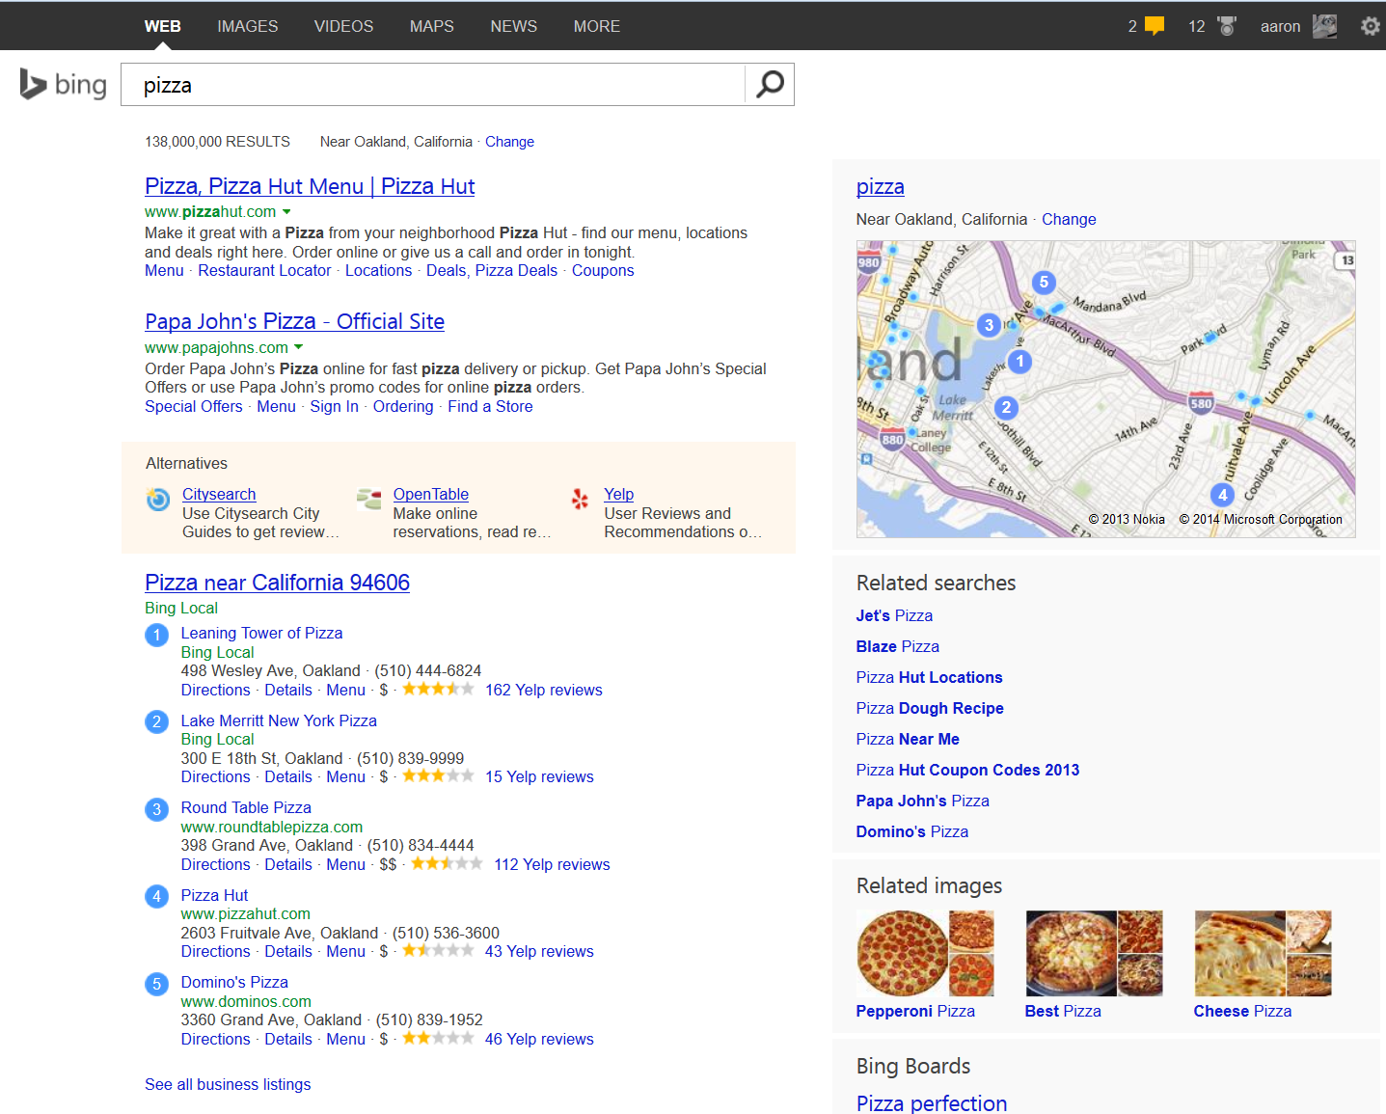Switch to the VIDEOS tab
Image resolution: width=1386 pixels, height=1114 pixels.
[343, 26]
